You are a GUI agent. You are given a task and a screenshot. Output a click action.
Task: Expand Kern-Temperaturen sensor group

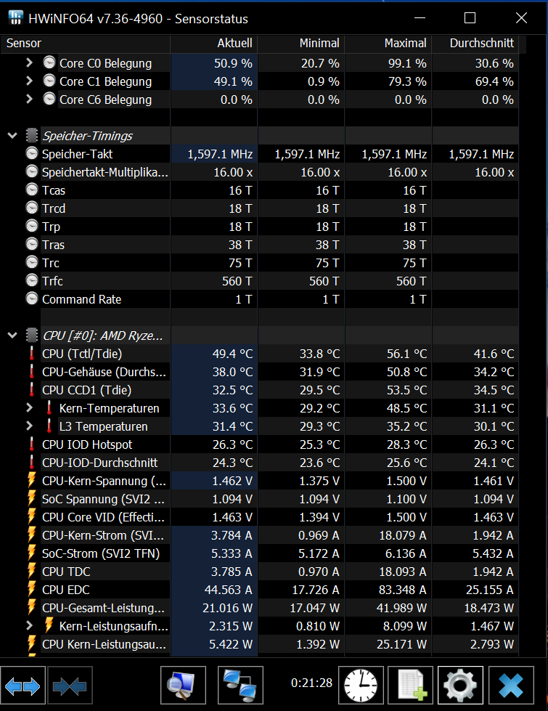[29, 408]
